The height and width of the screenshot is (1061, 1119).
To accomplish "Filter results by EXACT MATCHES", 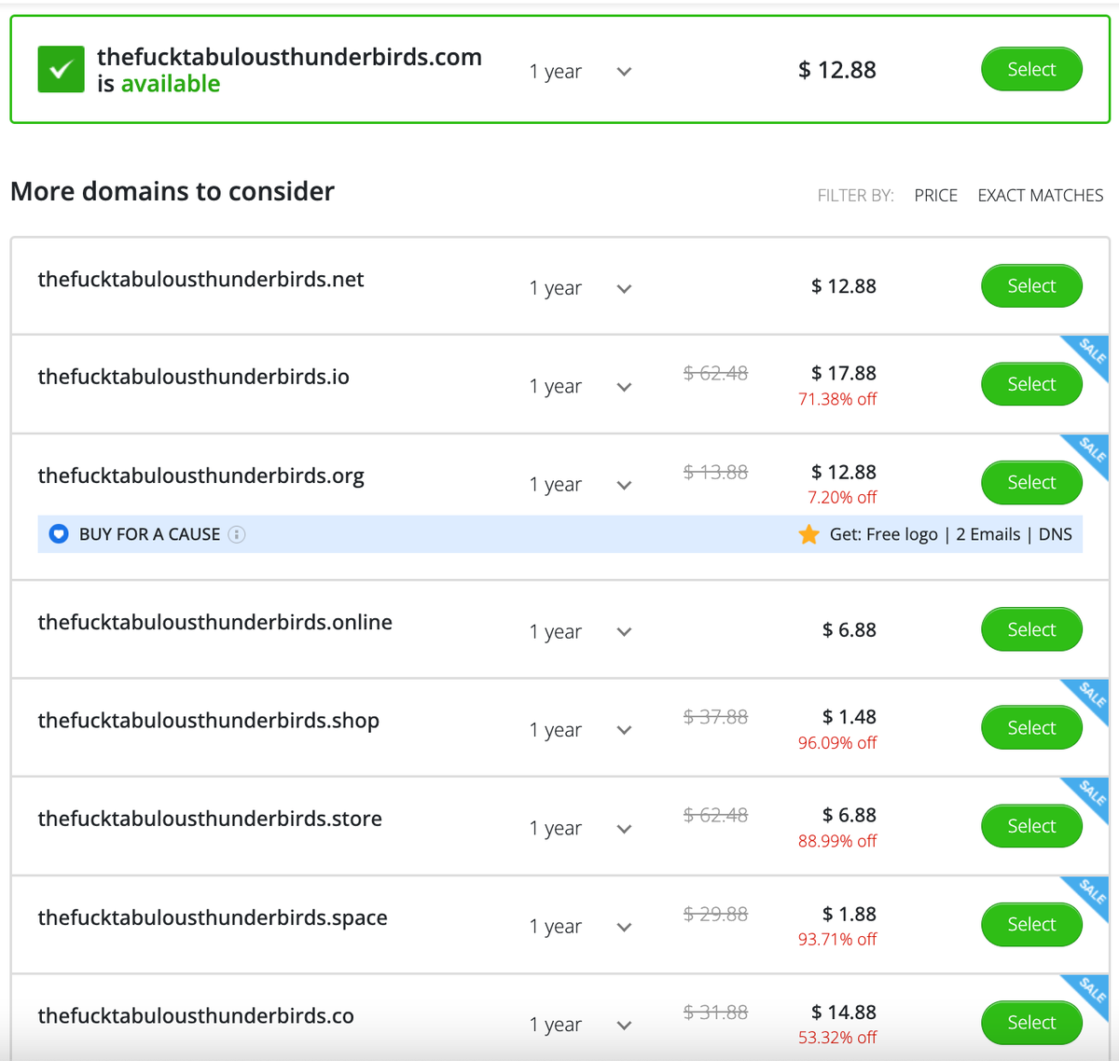I will [1040, 195].
